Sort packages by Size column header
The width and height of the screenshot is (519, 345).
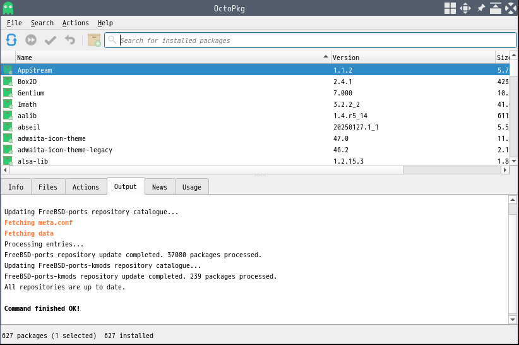(x=503, y=57)
